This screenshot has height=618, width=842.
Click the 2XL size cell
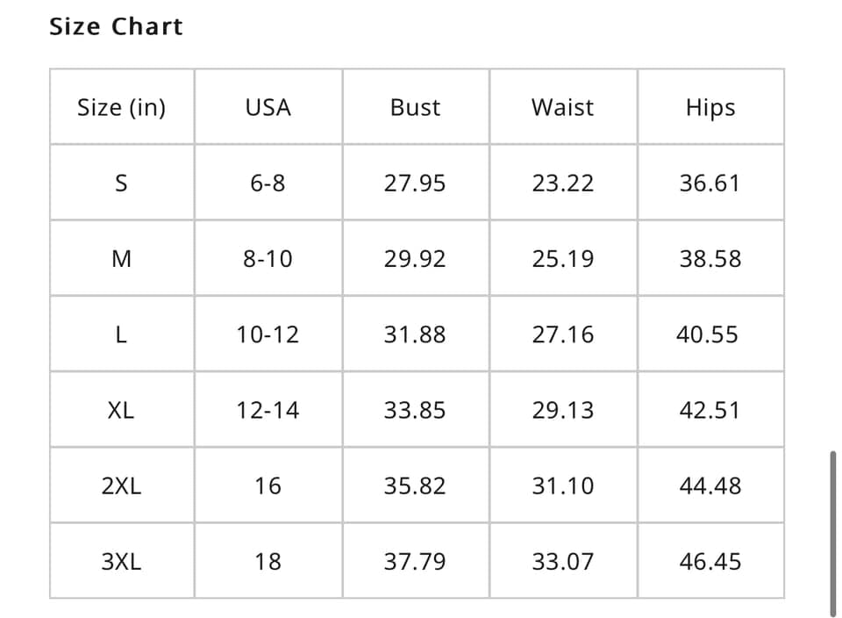(121, 485)
